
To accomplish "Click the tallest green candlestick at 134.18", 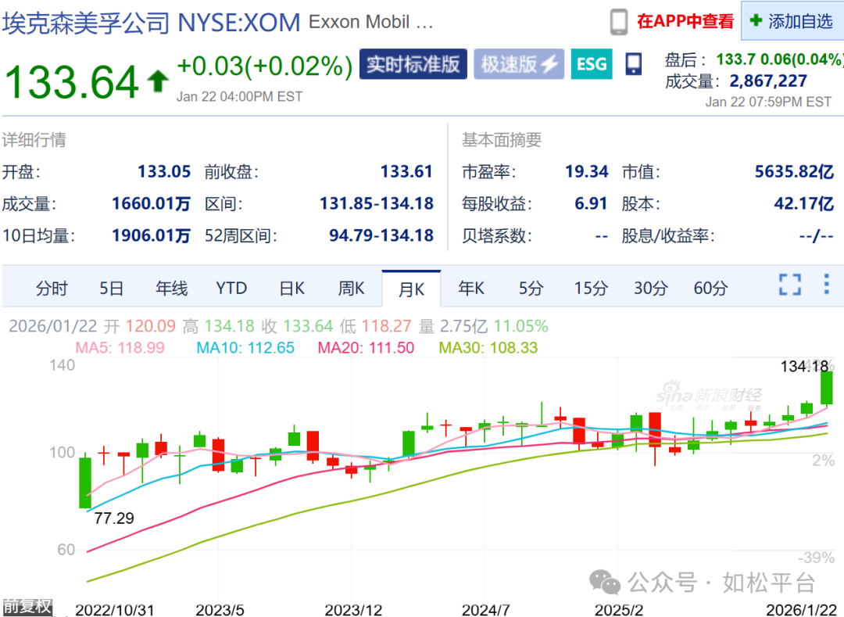I will tap(826, 387).
